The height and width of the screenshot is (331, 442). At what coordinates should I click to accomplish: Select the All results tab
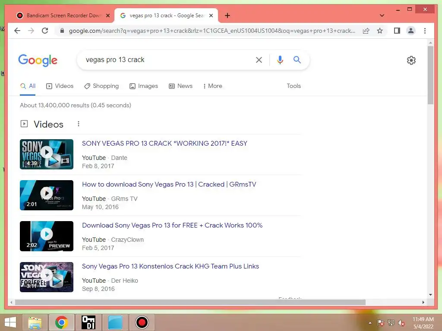28,86
